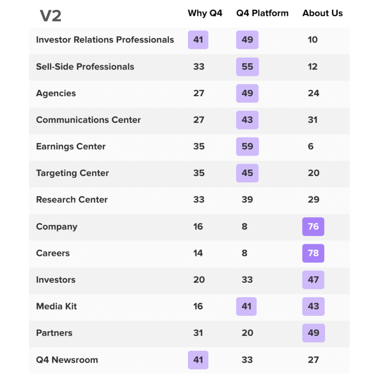The image size is (375, 383).
Task: Select the Q4 Platform column header
Action: point(262,13)
